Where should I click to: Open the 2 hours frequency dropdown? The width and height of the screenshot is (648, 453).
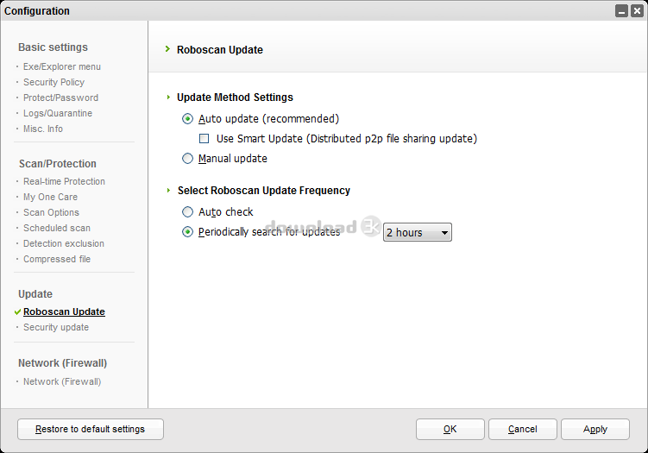coord(418,232)
